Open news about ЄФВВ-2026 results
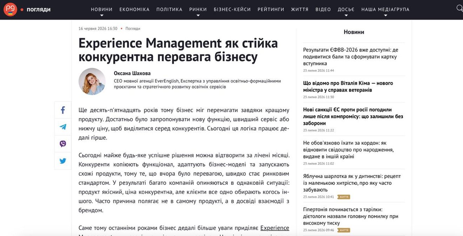 click(351, 56)
